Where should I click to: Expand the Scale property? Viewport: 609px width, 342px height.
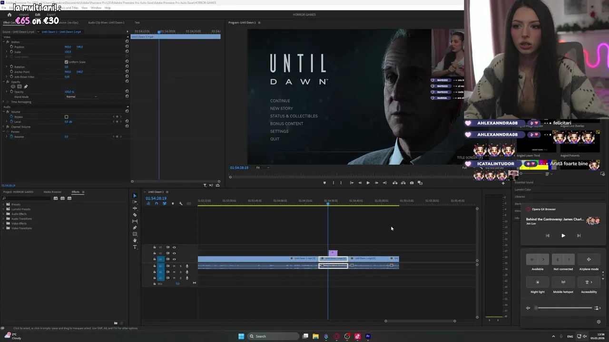tap(6, 52)
